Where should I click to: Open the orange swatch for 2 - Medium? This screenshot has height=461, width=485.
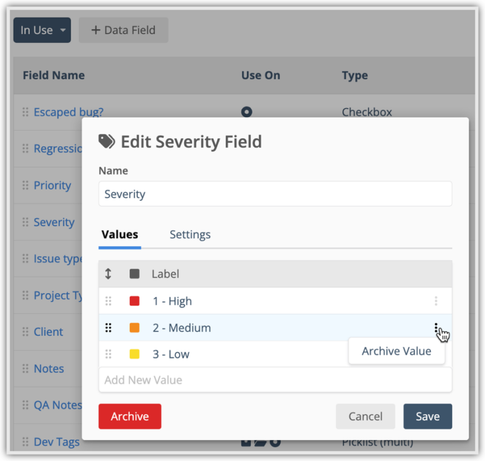coord(135,328)
